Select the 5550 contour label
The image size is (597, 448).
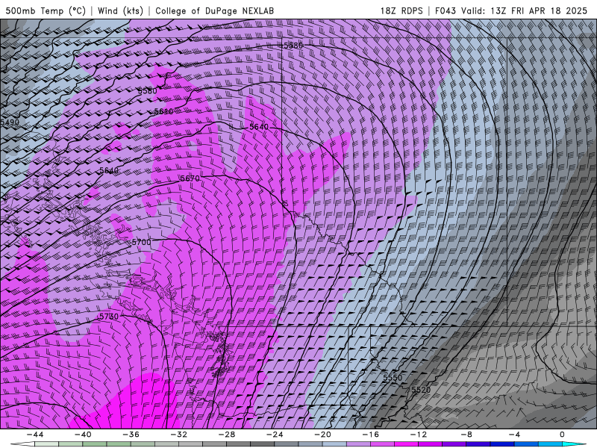[393, 378]
